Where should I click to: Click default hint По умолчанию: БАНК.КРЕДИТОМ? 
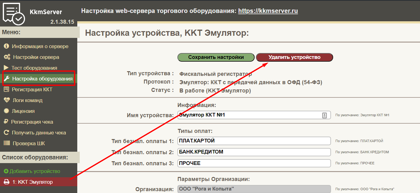click(362, 152)
